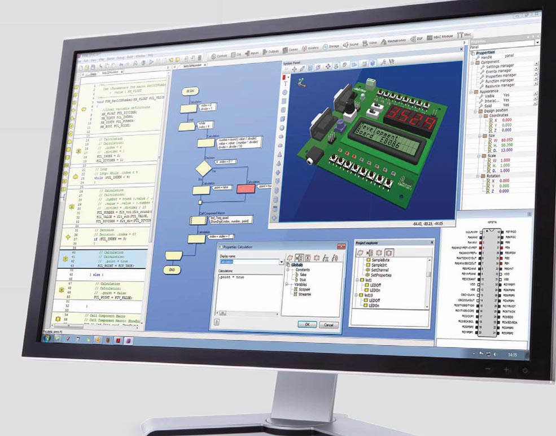556x436 pixels.
Task: Click the Decision diamond in the flowchart
Action: [204, 168]
